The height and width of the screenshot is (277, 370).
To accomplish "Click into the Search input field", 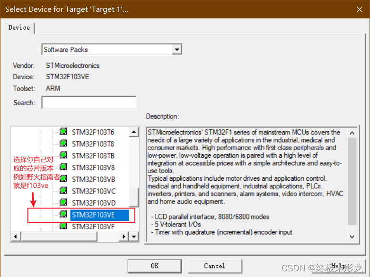I will coord(89,102).
